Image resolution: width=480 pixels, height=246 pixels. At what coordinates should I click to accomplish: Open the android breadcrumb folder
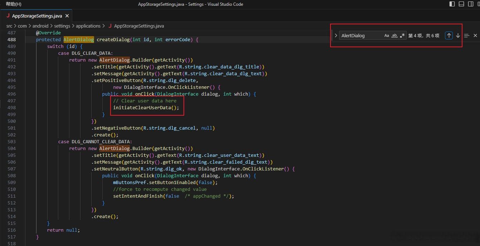point(40,26)
